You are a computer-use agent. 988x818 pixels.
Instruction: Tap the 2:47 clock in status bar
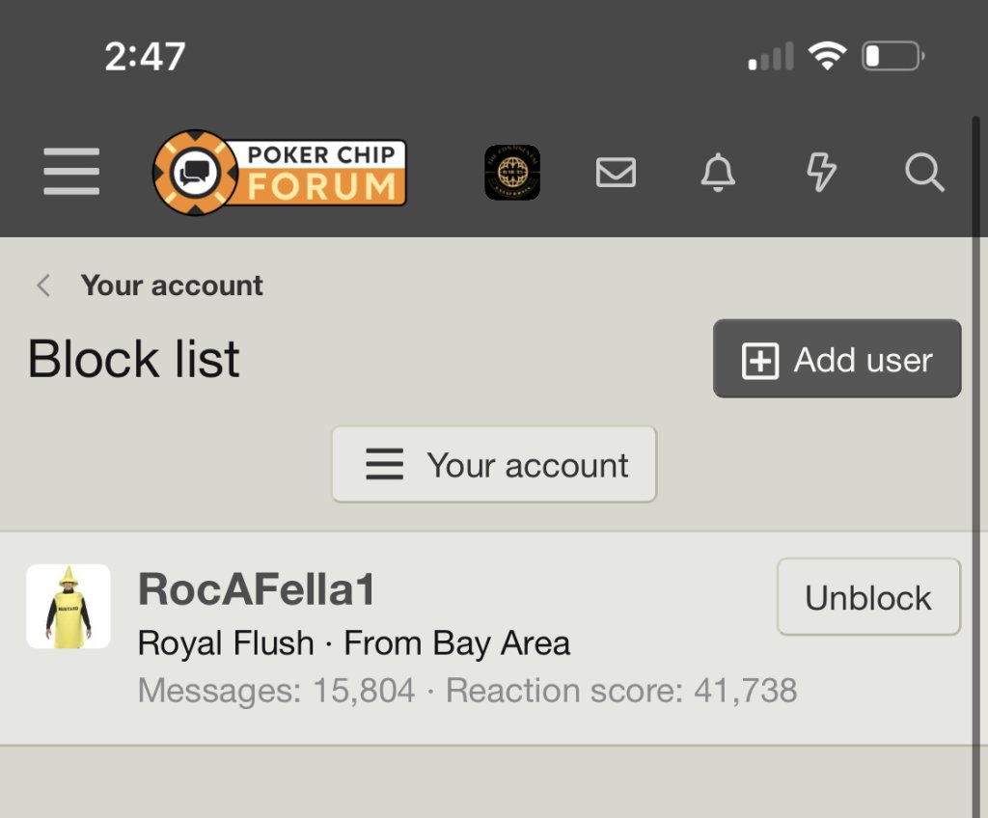(x=145, y=57)
